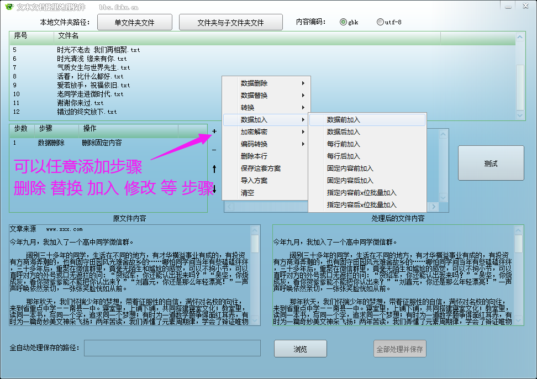Minimize the application window

tap(508, 7)
